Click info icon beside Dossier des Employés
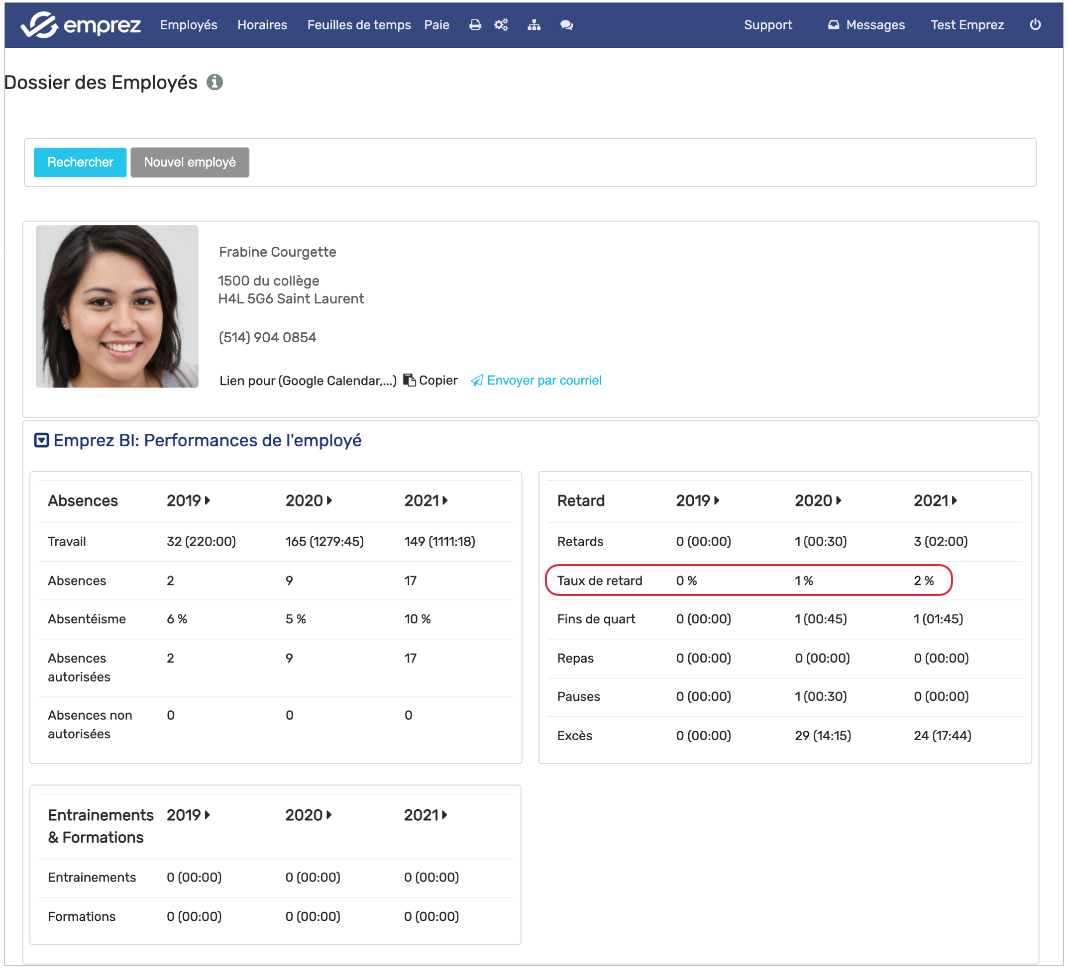1068x970 pixels. [214, 83]
